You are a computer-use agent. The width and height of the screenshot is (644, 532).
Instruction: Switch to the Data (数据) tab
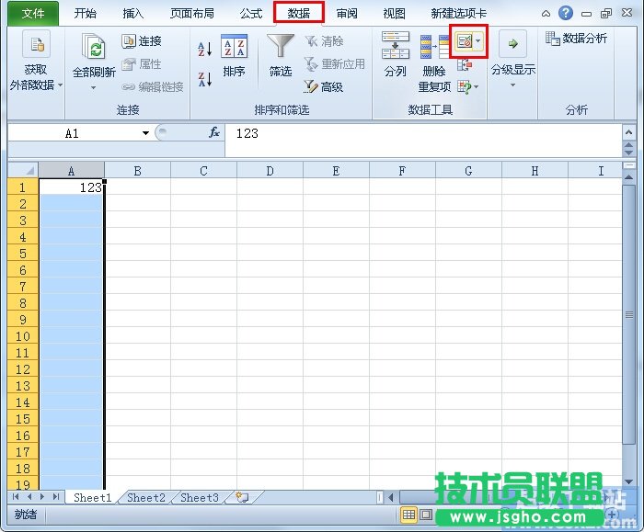(x=299, y=13)
